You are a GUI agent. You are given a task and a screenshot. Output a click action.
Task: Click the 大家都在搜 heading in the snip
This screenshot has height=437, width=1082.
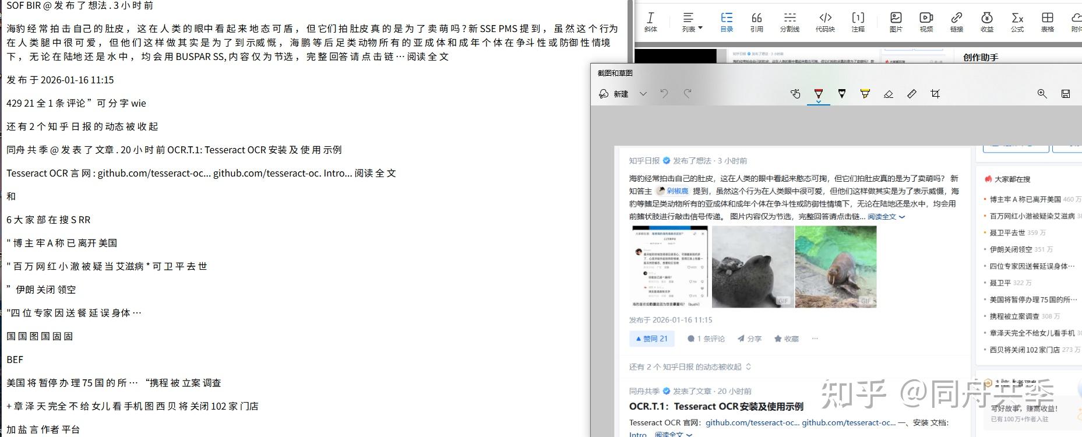coord(1012,179)
